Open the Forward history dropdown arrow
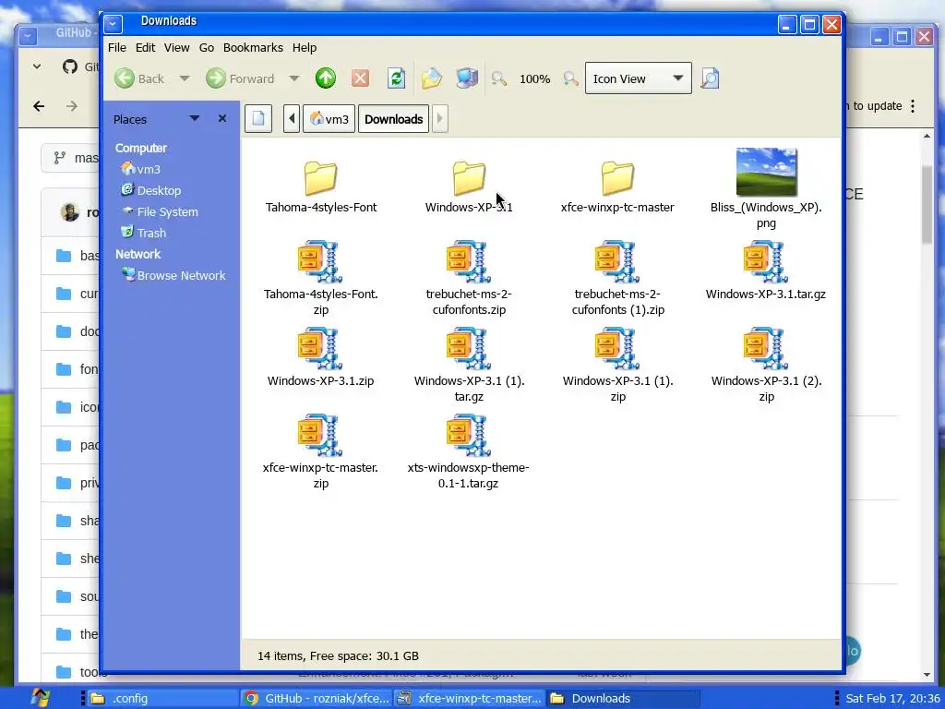The height and width of the screenshot is (709, 945). (293, 78)
